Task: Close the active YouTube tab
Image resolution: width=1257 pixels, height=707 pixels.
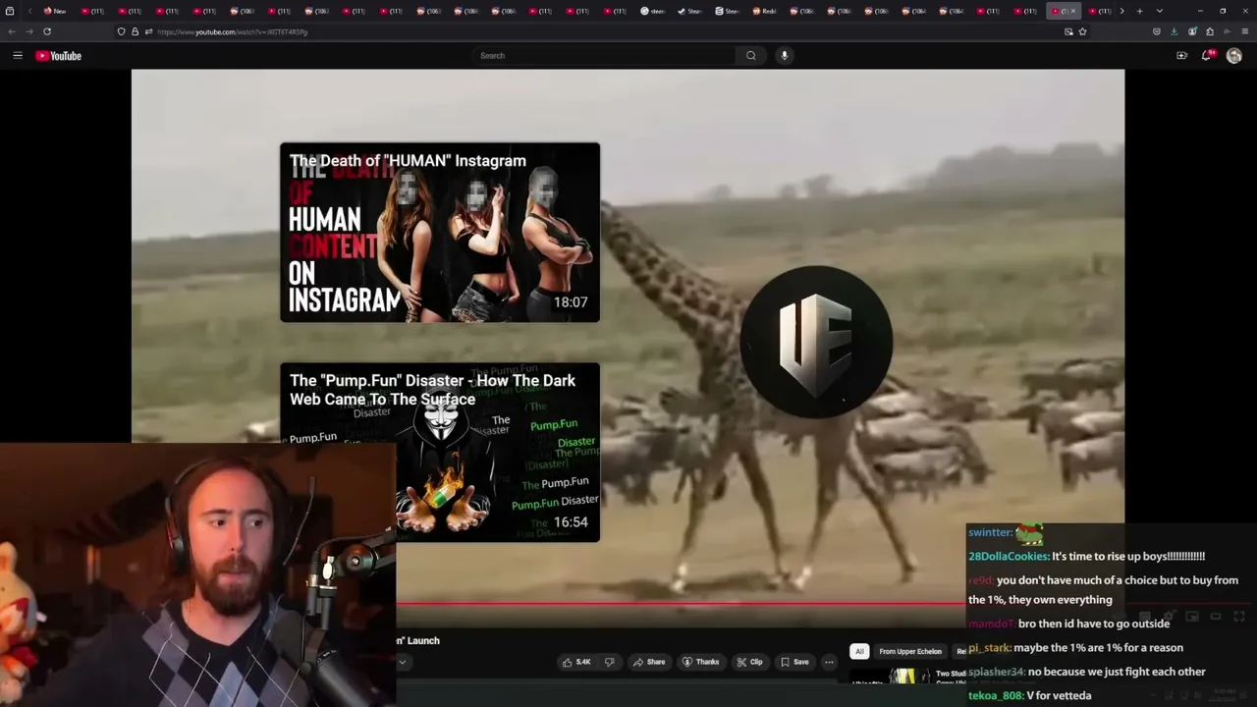Action: tap(1072, 11)
